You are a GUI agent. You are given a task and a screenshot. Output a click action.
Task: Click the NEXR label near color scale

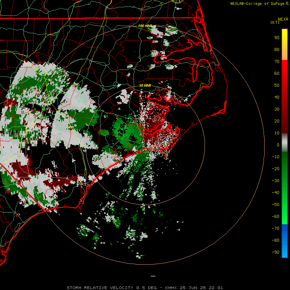(283, 19)
